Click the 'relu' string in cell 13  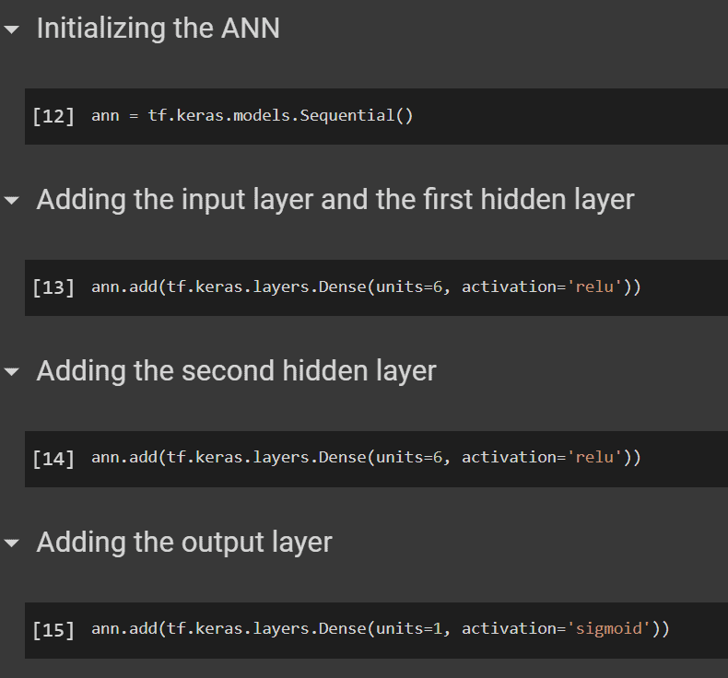pyautogui.click(x=594, y=287)
